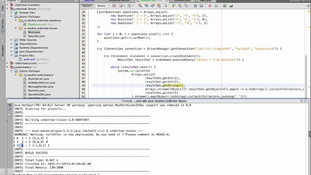
Task: Go to next bookmark icon
Action: 180,6
